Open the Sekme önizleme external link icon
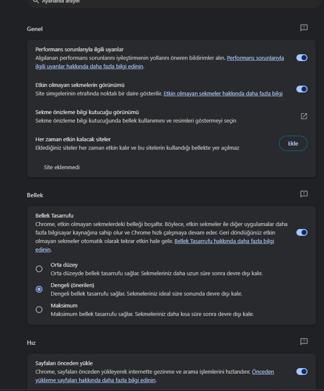 (304, 116)
